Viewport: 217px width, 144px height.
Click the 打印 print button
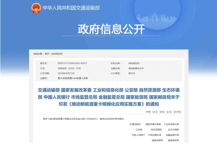click(x=177, y=112)
